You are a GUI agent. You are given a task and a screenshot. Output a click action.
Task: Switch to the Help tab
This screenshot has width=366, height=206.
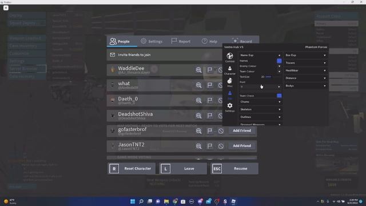[x=209, y=41]
